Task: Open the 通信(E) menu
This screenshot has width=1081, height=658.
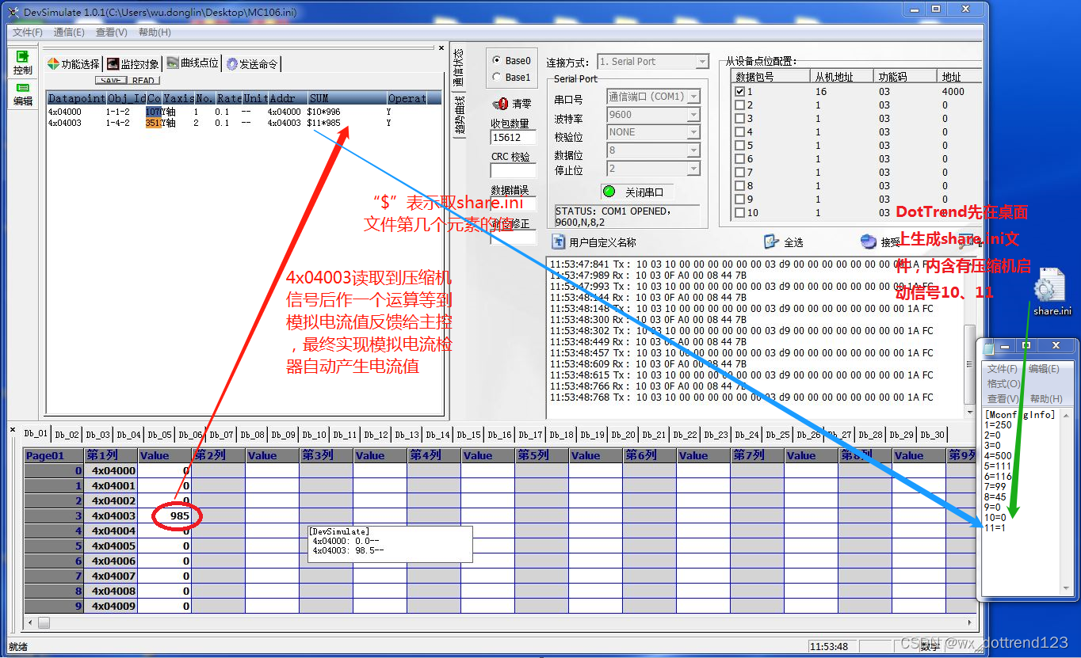Action: (x=69, y=32)
